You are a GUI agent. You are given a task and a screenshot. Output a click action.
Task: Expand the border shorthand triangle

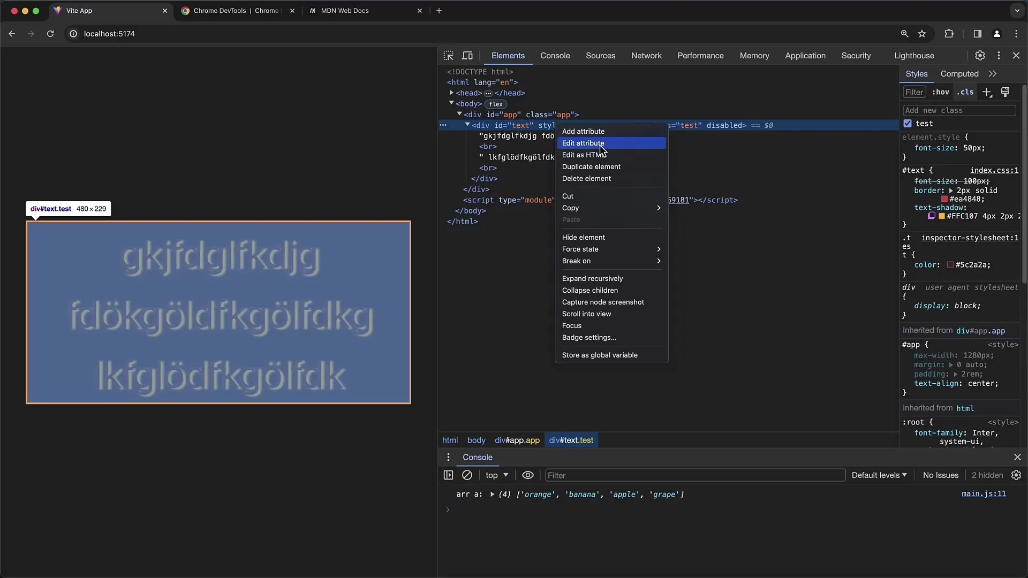pyautogui.click(x=951, y=191)
